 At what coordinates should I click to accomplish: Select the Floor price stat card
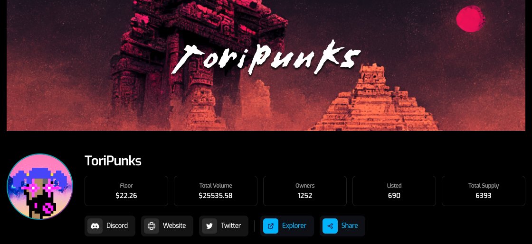pyautogui.click(x=126, y=191)
